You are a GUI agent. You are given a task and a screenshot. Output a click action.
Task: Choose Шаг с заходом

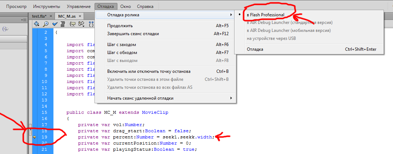pyautogui.click(x=165, y=45)
